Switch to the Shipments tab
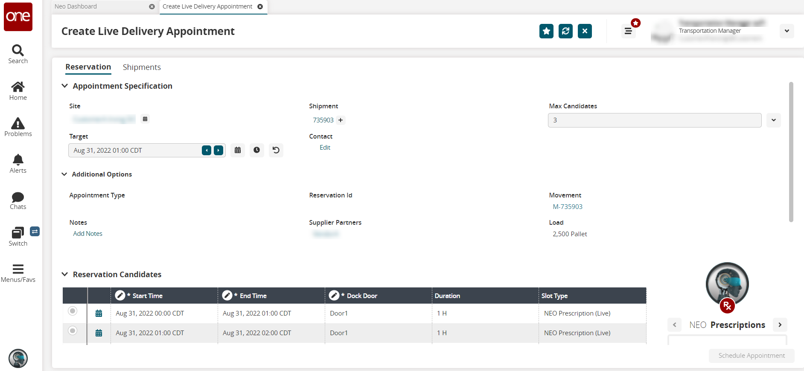This screenshot has width=804, height=371. pos(142,67)
